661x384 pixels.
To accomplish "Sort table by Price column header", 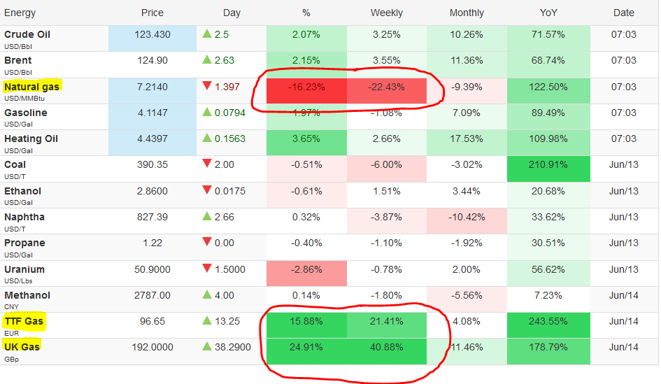I will pyautogui.click(x=152, y=13).
